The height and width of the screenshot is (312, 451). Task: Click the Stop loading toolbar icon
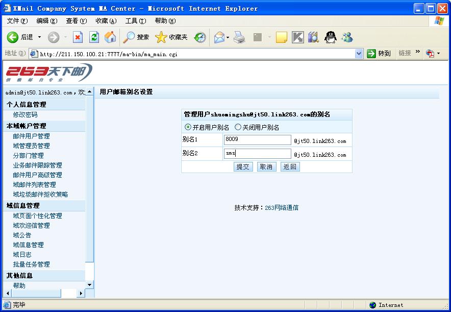[78, 37]
